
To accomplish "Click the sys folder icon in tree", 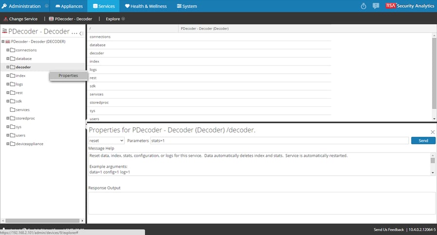I will [x=13, y=127].
